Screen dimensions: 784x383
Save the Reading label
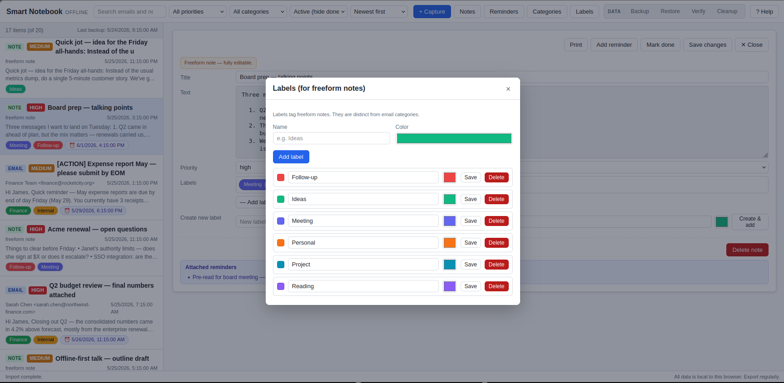pyautogui.click(x=471, y=286)
